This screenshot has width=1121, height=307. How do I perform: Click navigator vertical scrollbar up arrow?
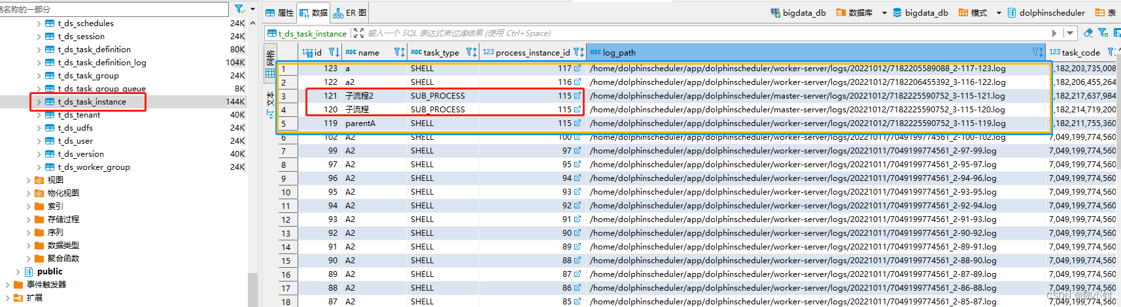252,22
